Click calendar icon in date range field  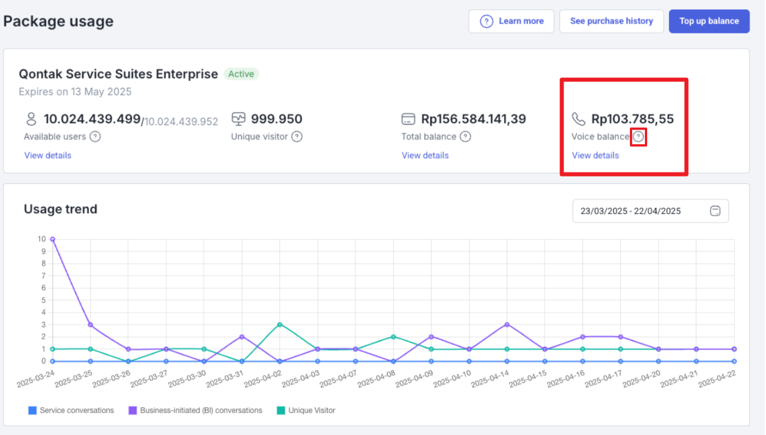pos(715,211)
